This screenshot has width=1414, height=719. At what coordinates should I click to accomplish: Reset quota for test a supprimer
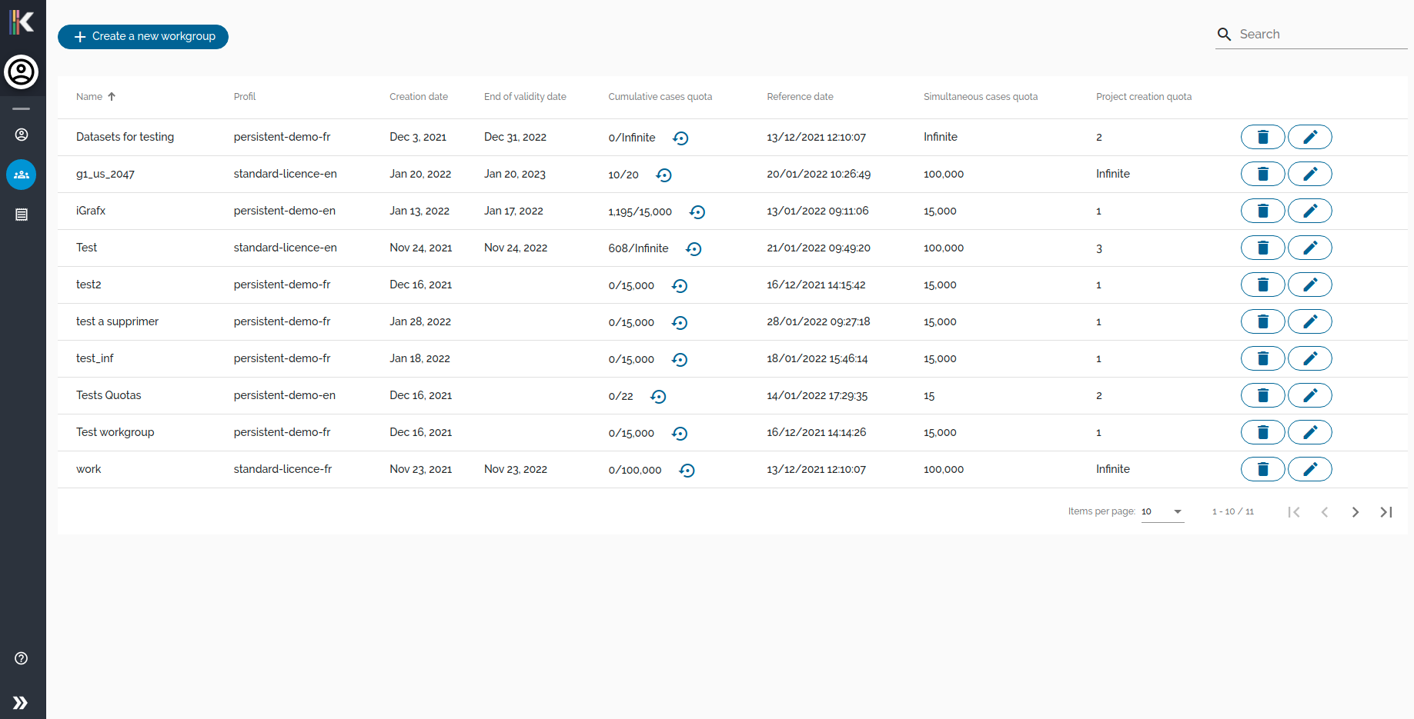point(680,323)
